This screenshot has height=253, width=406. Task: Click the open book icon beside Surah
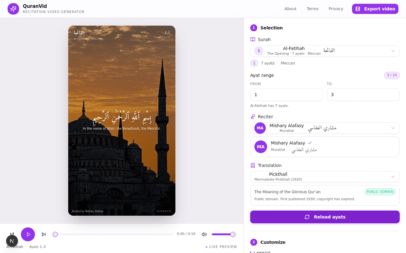[253, 40]
